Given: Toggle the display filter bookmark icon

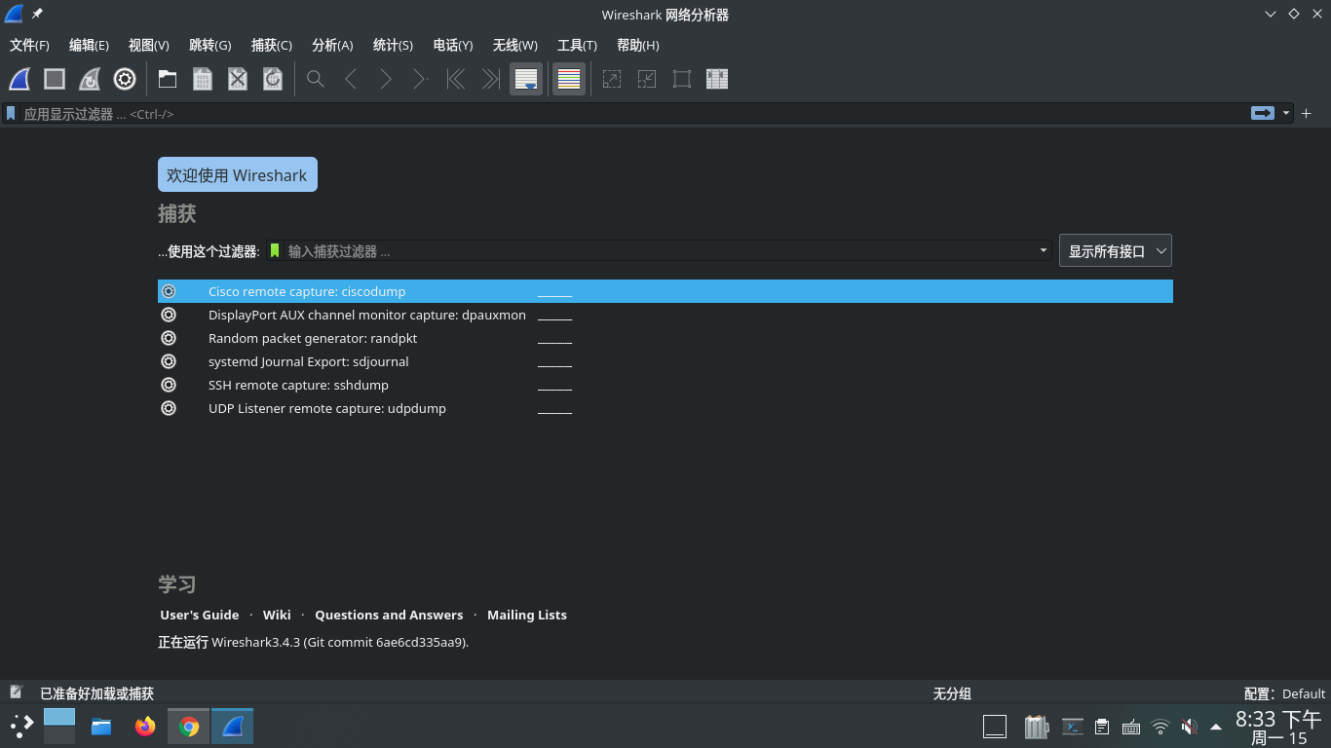Looking at the screenshot, I should click(x=10, y=114).
